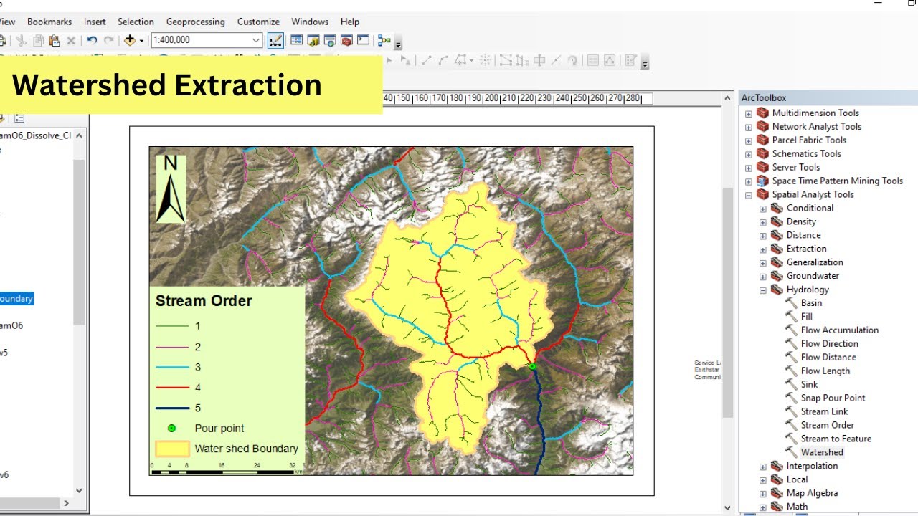
Task: Select the Straight Segment tool
Action: (x=426, y=61)
